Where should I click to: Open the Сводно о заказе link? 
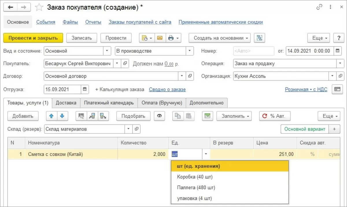[167, 89]
